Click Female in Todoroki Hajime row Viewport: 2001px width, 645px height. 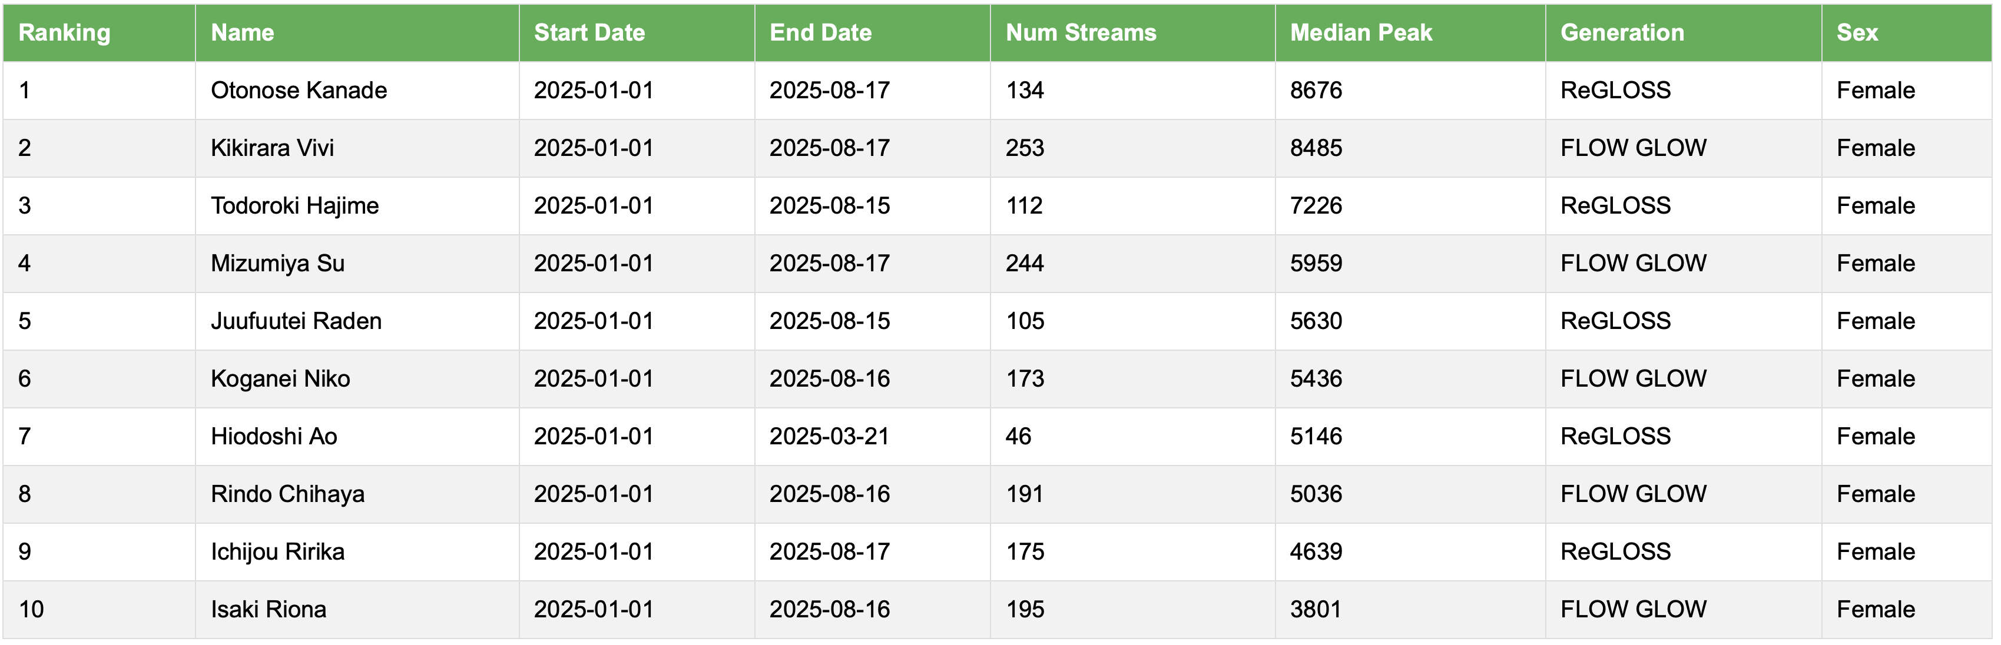pos(1875,206)
